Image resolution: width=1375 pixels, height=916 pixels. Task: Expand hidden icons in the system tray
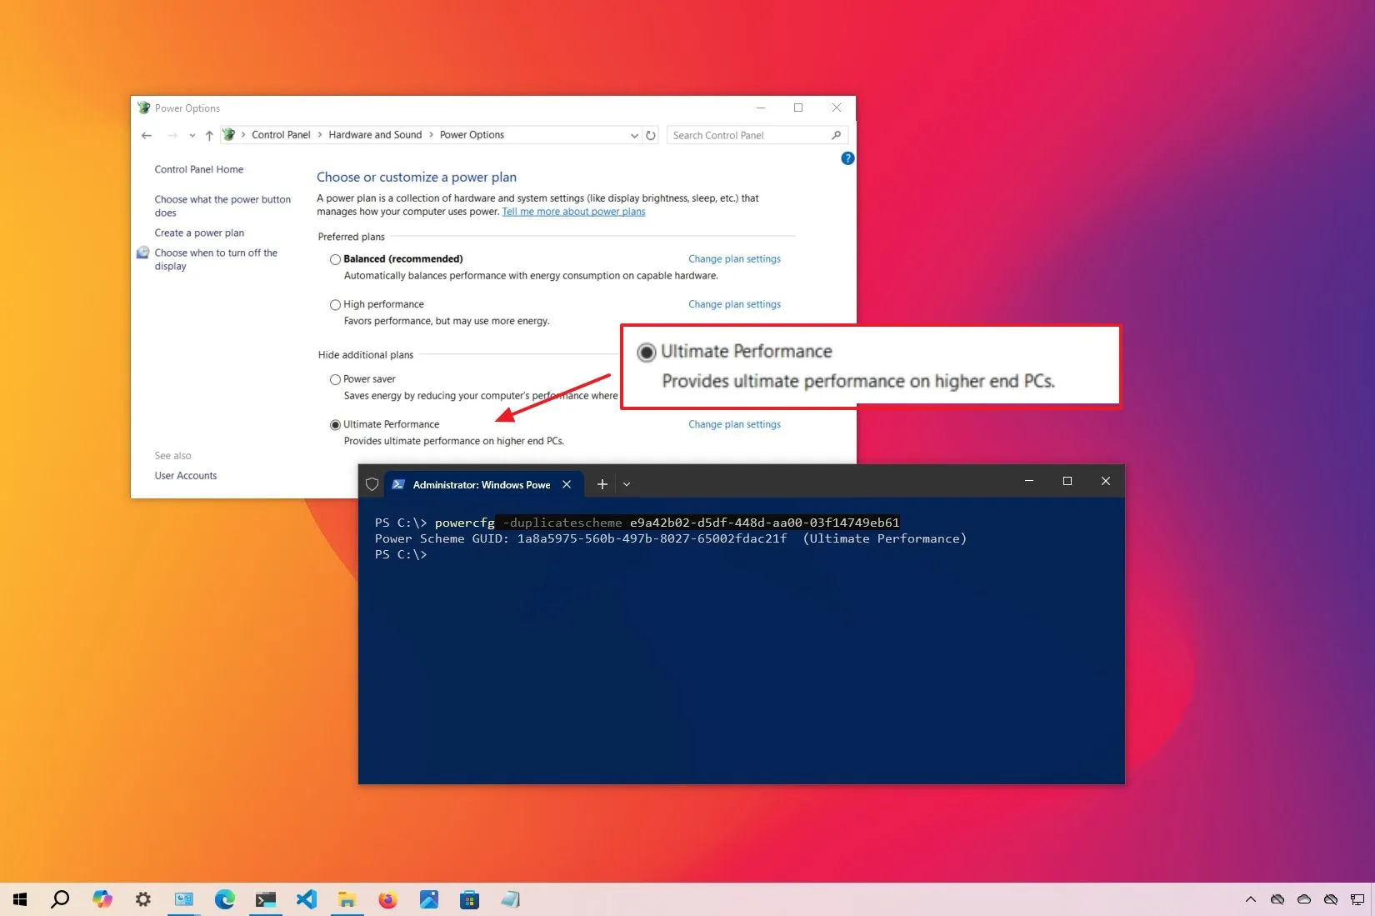[1251, 900]
